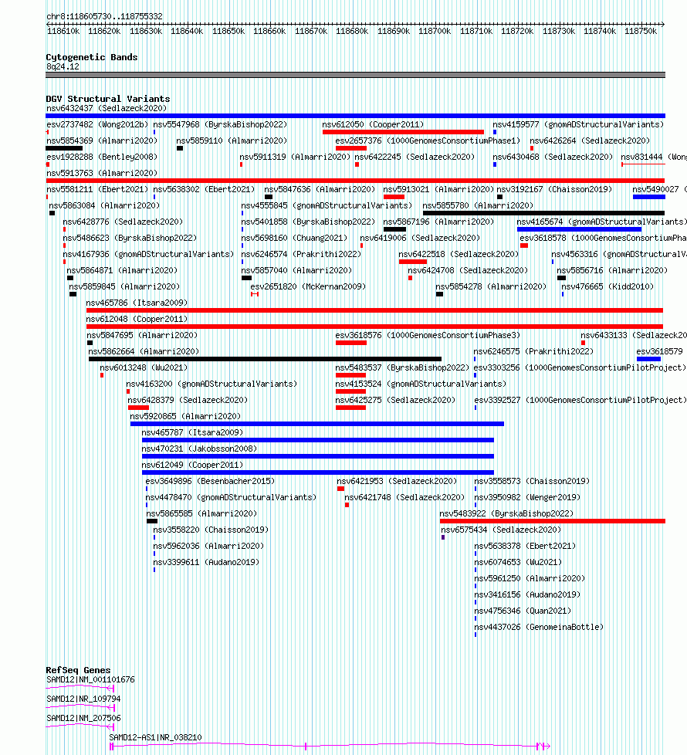Click the blue nsv470231 variant bar
Screen dimensions: 687x755
click(x=318, y=456)
